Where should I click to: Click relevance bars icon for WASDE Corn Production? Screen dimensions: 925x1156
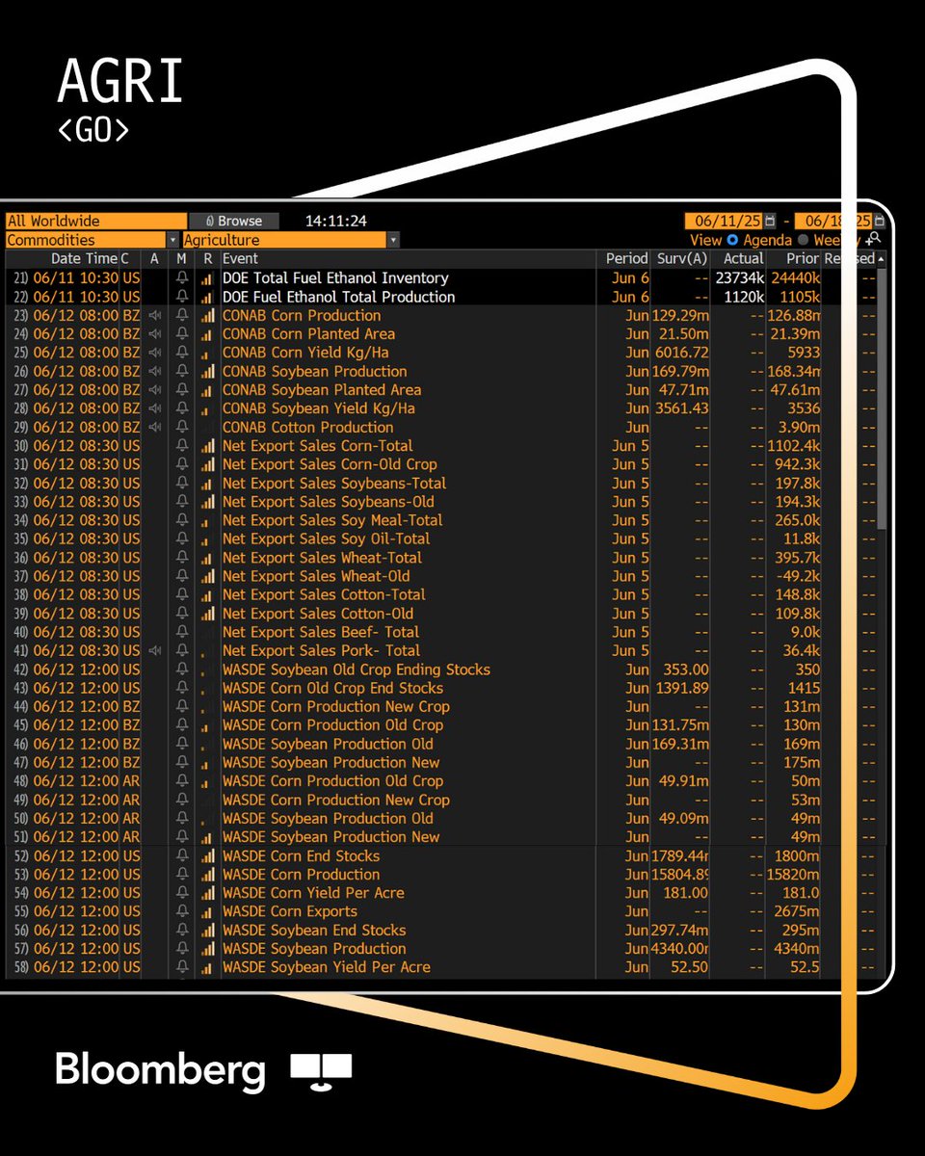click(x=207, y=875)
